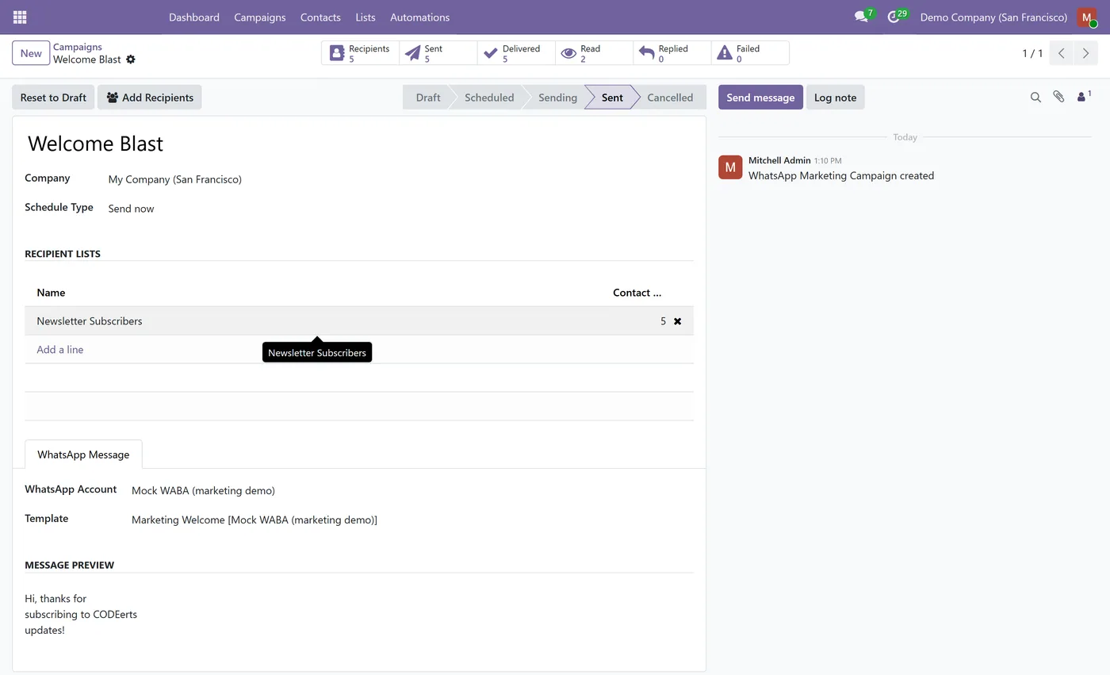Image resolution: width=1110 pixels, height=675 pixels.
Task: Open the Campaigns menu
Action: click(260, 17)
